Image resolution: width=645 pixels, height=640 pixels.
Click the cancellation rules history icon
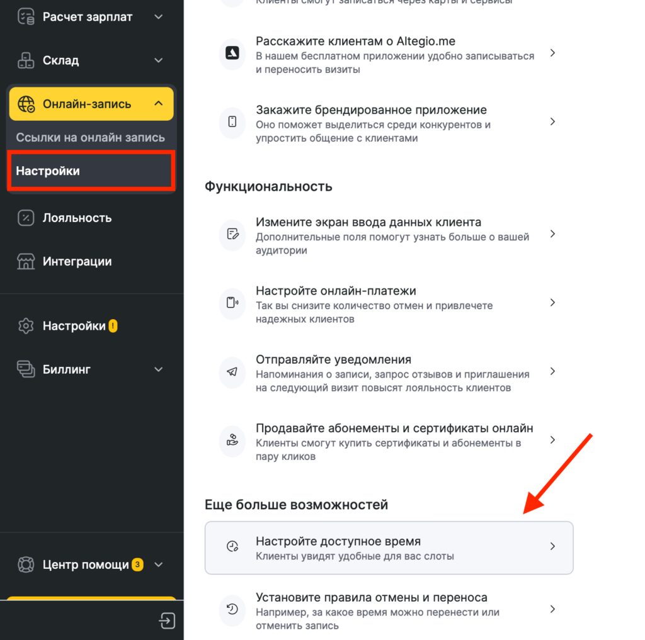click(x=232, y=609)
